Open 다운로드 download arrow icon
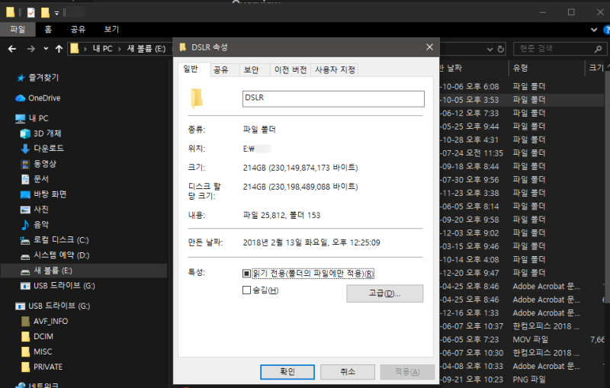Screen dimensions: 610x388 pyautogui.click(x=25, y=149)
